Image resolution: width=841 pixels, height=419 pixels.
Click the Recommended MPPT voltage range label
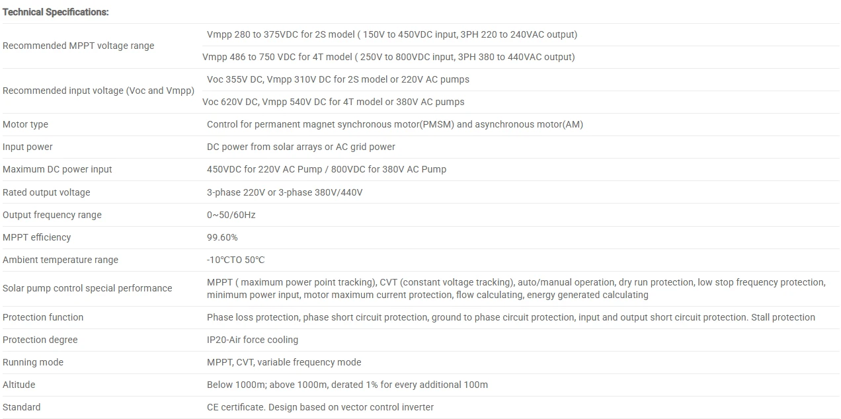point(79,46)
